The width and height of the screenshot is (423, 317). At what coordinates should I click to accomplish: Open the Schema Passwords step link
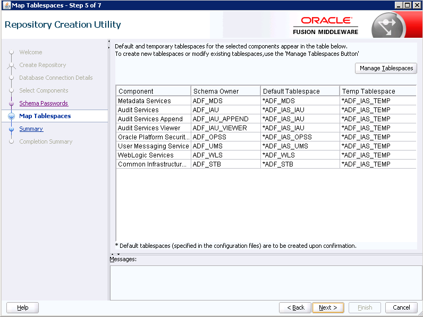point(44,103)
